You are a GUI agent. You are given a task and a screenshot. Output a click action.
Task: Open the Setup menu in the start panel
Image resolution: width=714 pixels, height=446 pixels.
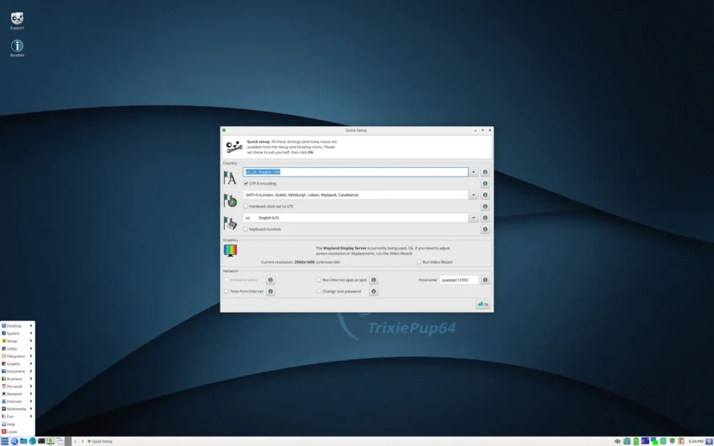[x=10, y=341]
